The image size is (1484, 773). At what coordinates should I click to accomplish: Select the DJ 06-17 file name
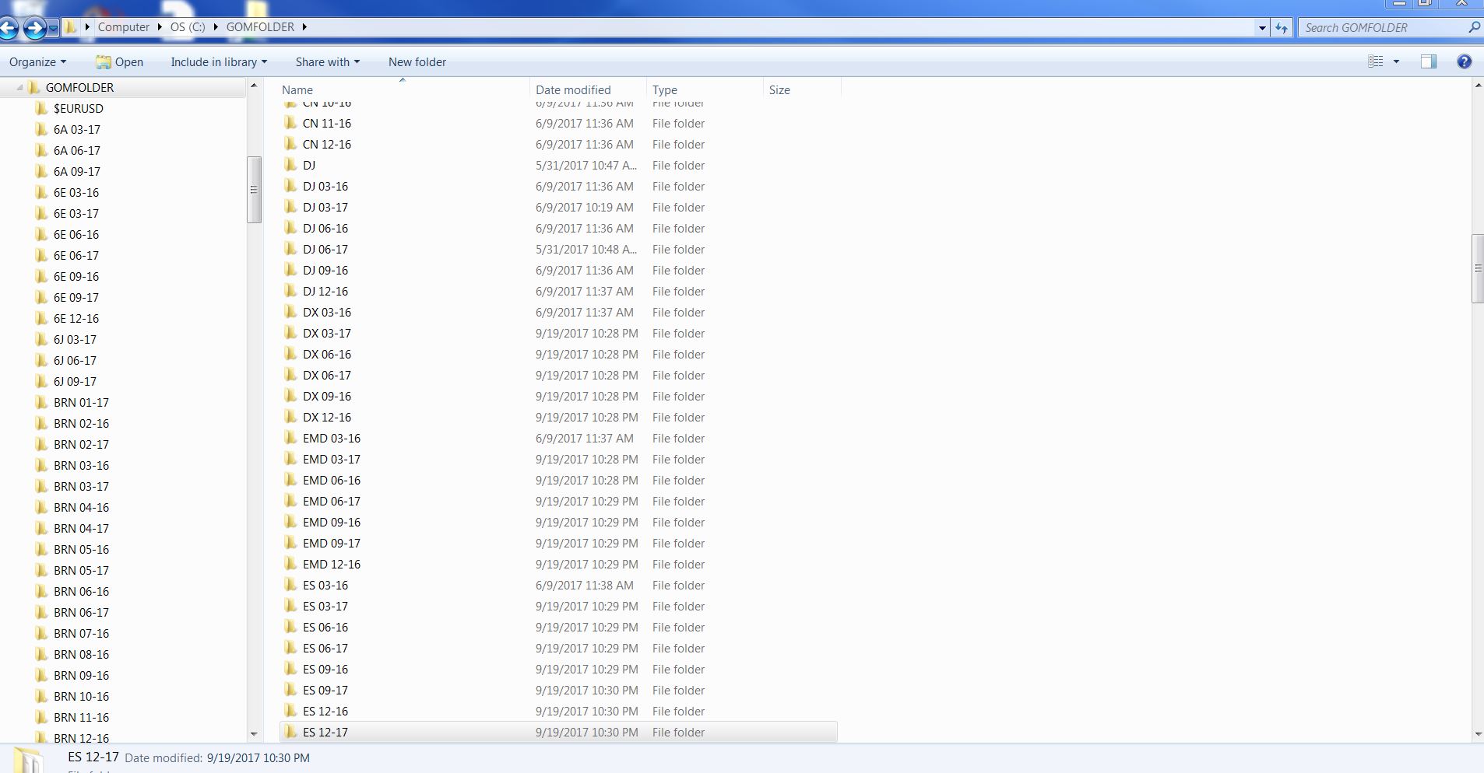tap(325, 250)
